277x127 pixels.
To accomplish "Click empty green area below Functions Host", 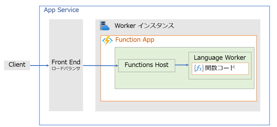I will click(x=147, y=80).
